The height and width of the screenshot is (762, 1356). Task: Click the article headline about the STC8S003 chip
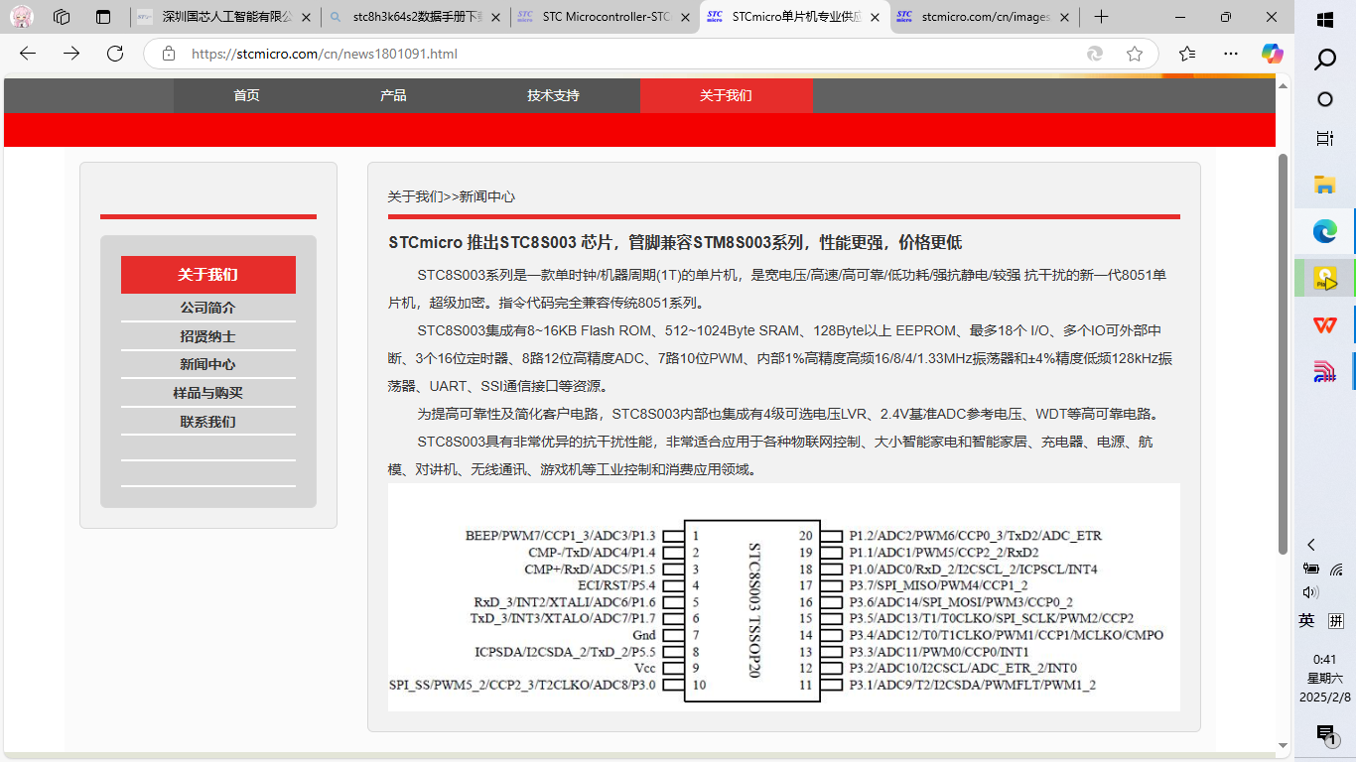point(675,243)
